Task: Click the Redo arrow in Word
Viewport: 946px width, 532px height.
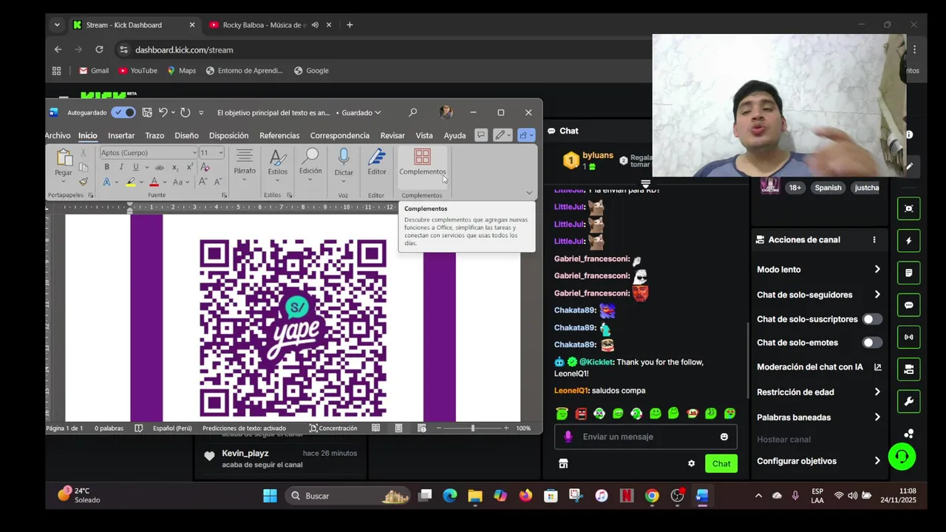Action: tap(186, 112)
